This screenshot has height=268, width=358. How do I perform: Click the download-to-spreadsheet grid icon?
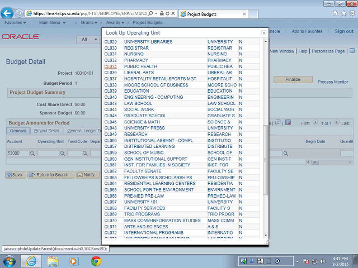(x=288, y=123)
